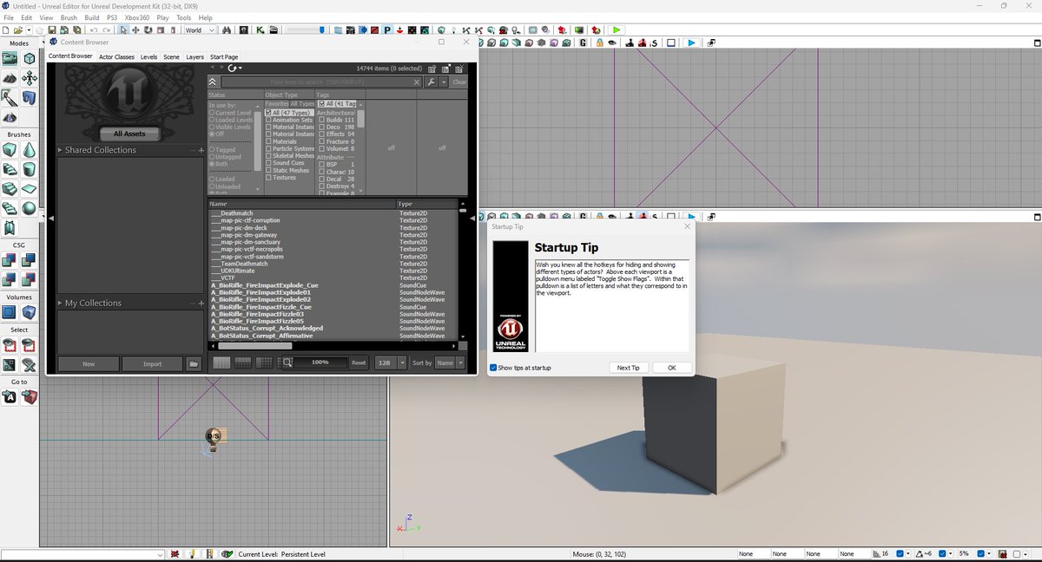Click the 100% thumbnail zoom bar
Image resolution: width=1042 pixels, height=562 pixels.
pos(320,363)
